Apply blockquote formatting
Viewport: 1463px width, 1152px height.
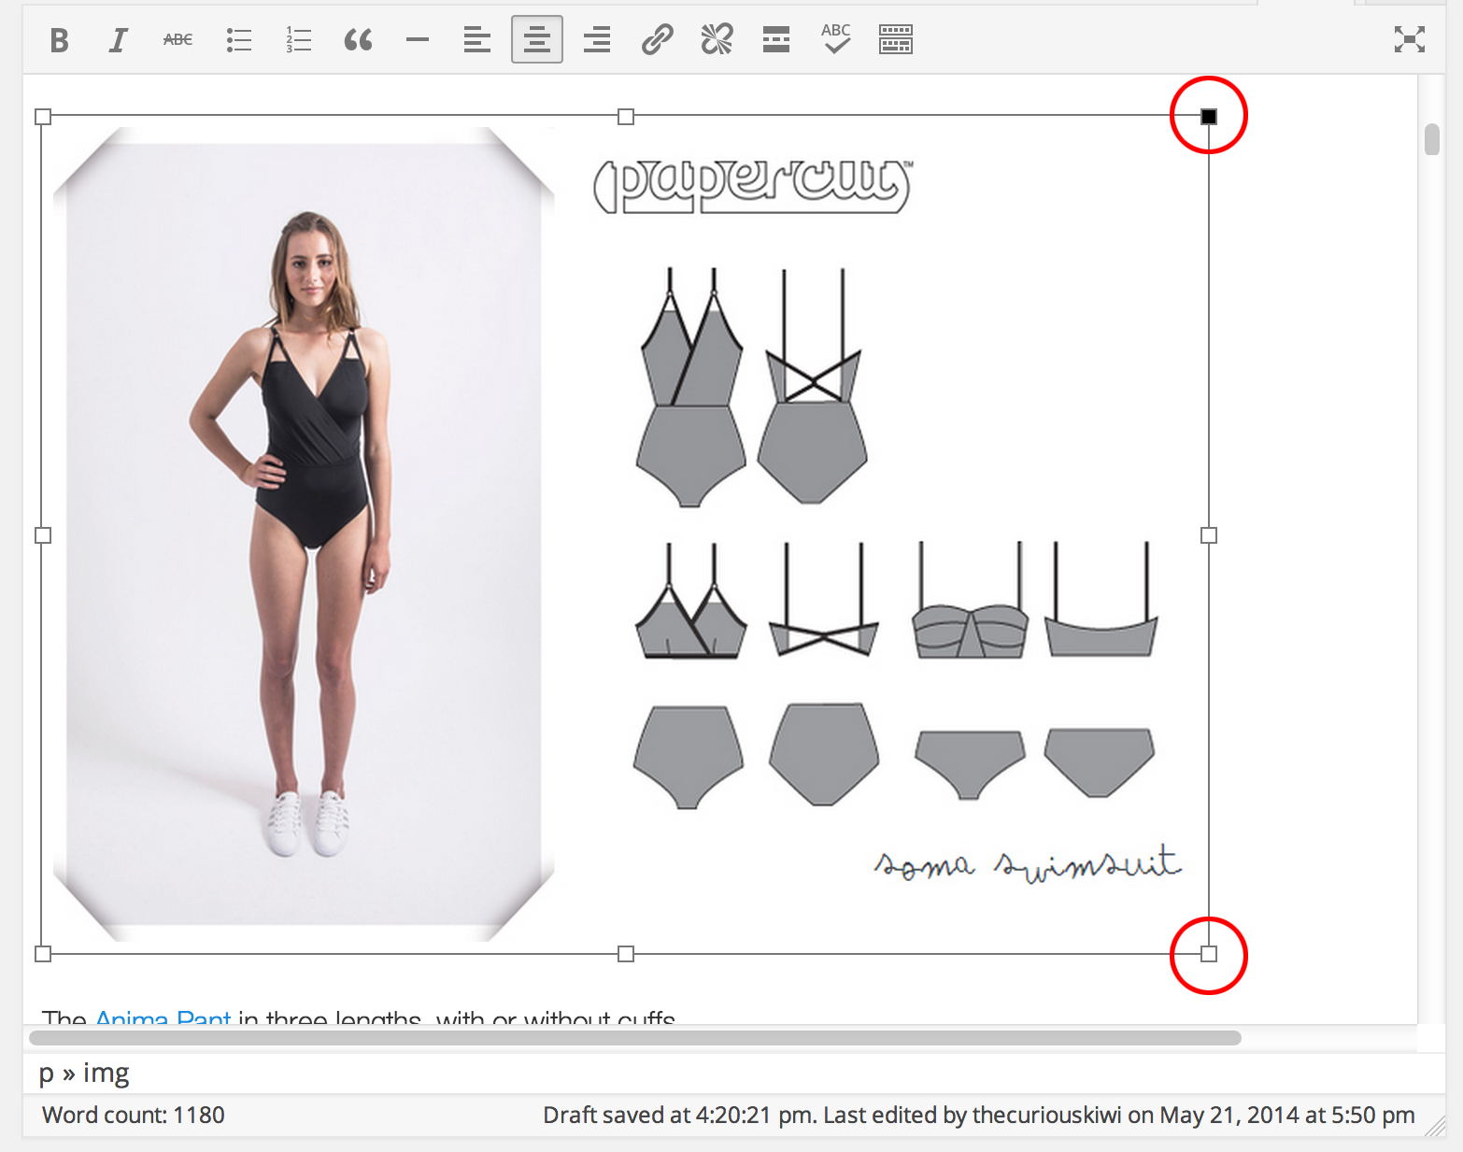[x=358, y=40]
